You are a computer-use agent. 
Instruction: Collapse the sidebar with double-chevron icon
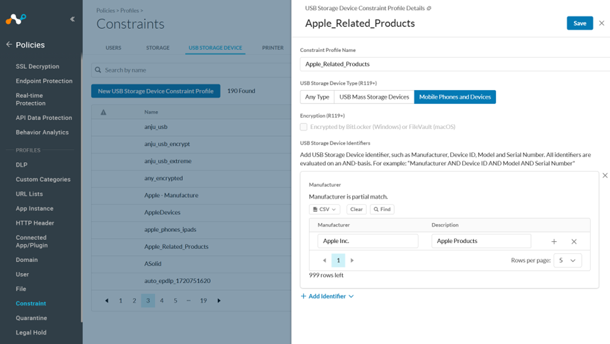pyautogui.click(x=72, y=19)
